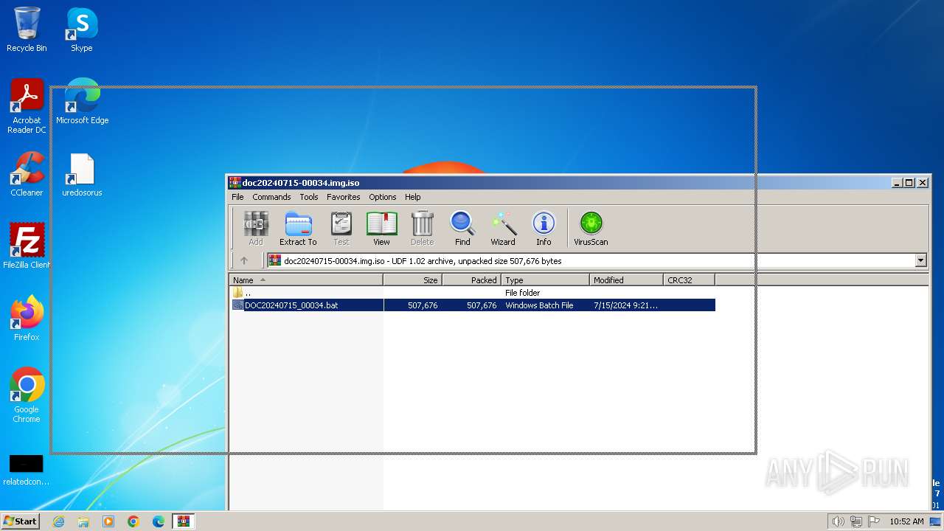Click the Extract To toolbar icon
The height and width of the screenshot is (531, 944).
point(298,228)
